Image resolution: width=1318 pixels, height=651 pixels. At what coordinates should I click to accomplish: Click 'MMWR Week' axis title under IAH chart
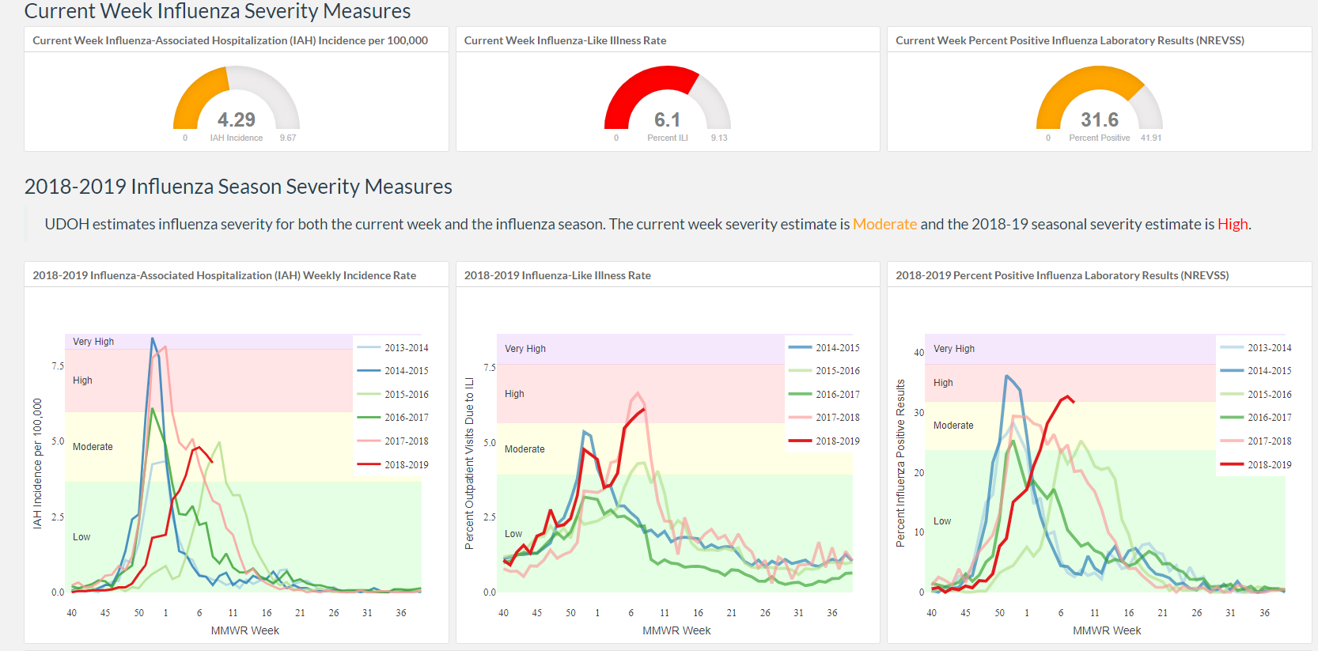245,630
